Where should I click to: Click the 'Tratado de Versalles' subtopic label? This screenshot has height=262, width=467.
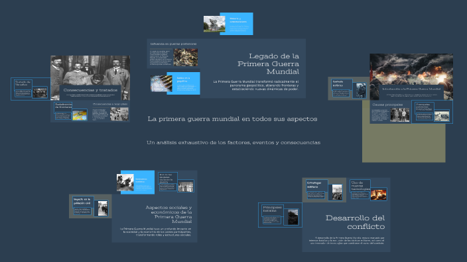pos(23,83)
